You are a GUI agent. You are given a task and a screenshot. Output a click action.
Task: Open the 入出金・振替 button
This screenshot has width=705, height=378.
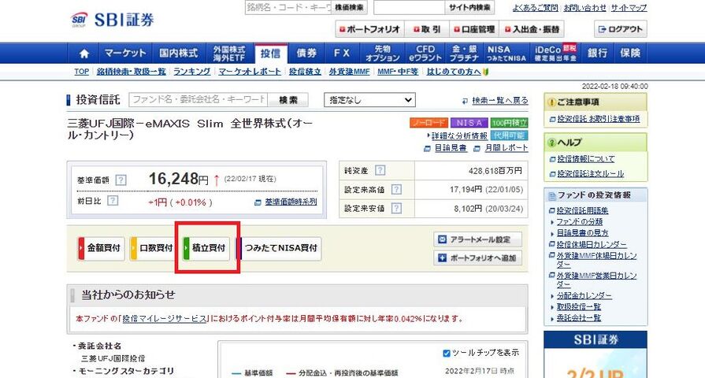click(x=532, y=29)
